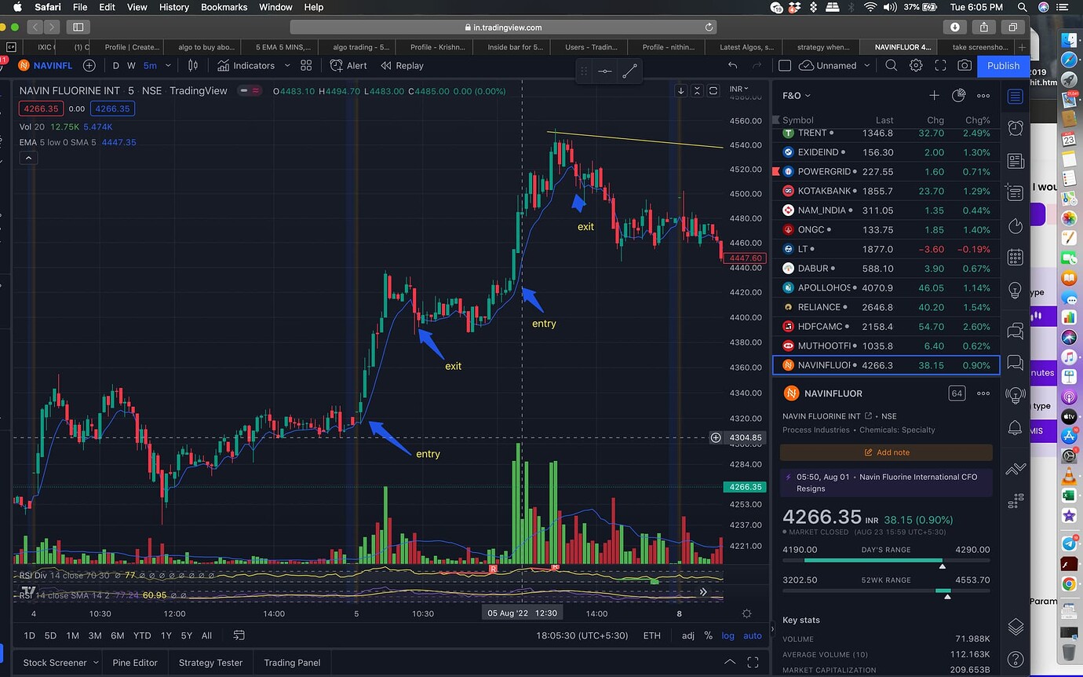Set the date range to 1D
The width and height of the screenshot is (1083, 677).
29,635
